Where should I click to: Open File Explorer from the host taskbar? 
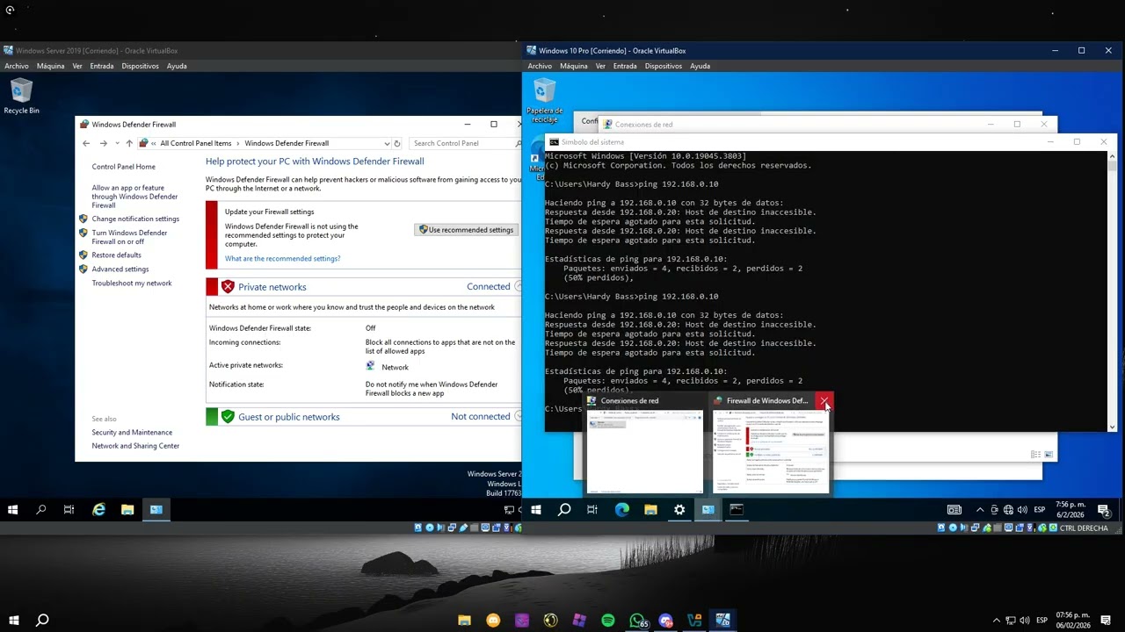(x=464, y=621)
